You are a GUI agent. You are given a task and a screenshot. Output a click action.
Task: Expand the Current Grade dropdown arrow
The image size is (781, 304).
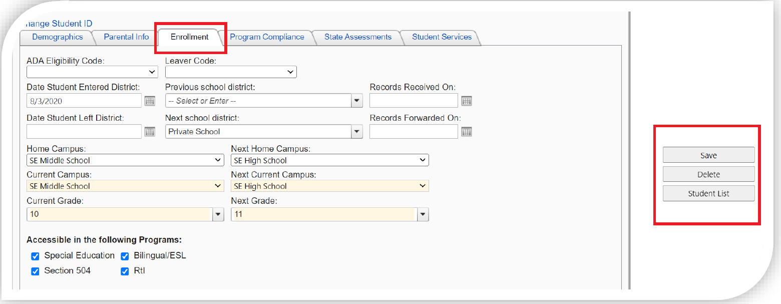(218, 215)
